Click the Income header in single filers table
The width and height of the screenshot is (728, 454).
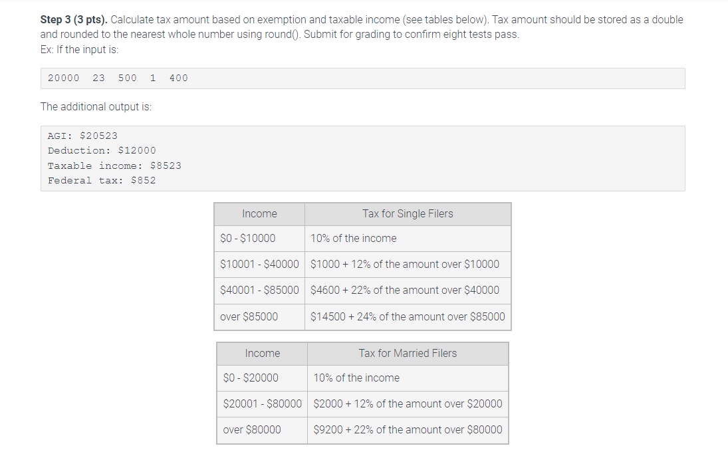pos(259,214)
